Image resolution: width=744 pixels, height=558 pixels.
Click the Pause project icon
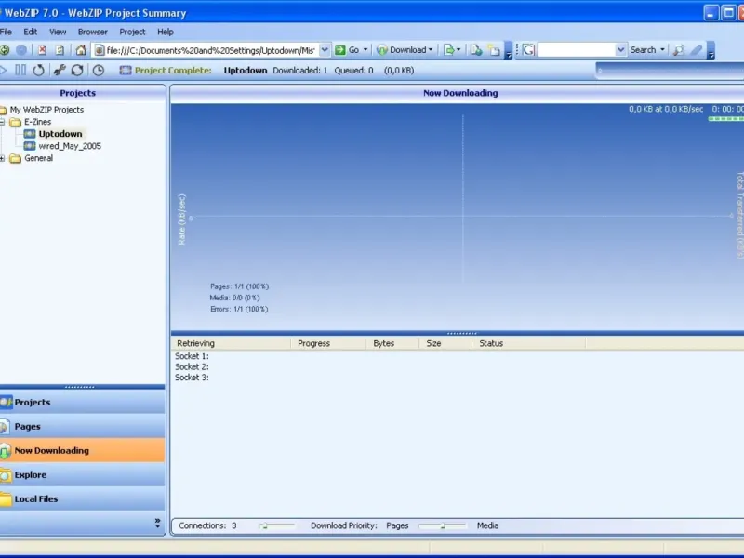20,71
